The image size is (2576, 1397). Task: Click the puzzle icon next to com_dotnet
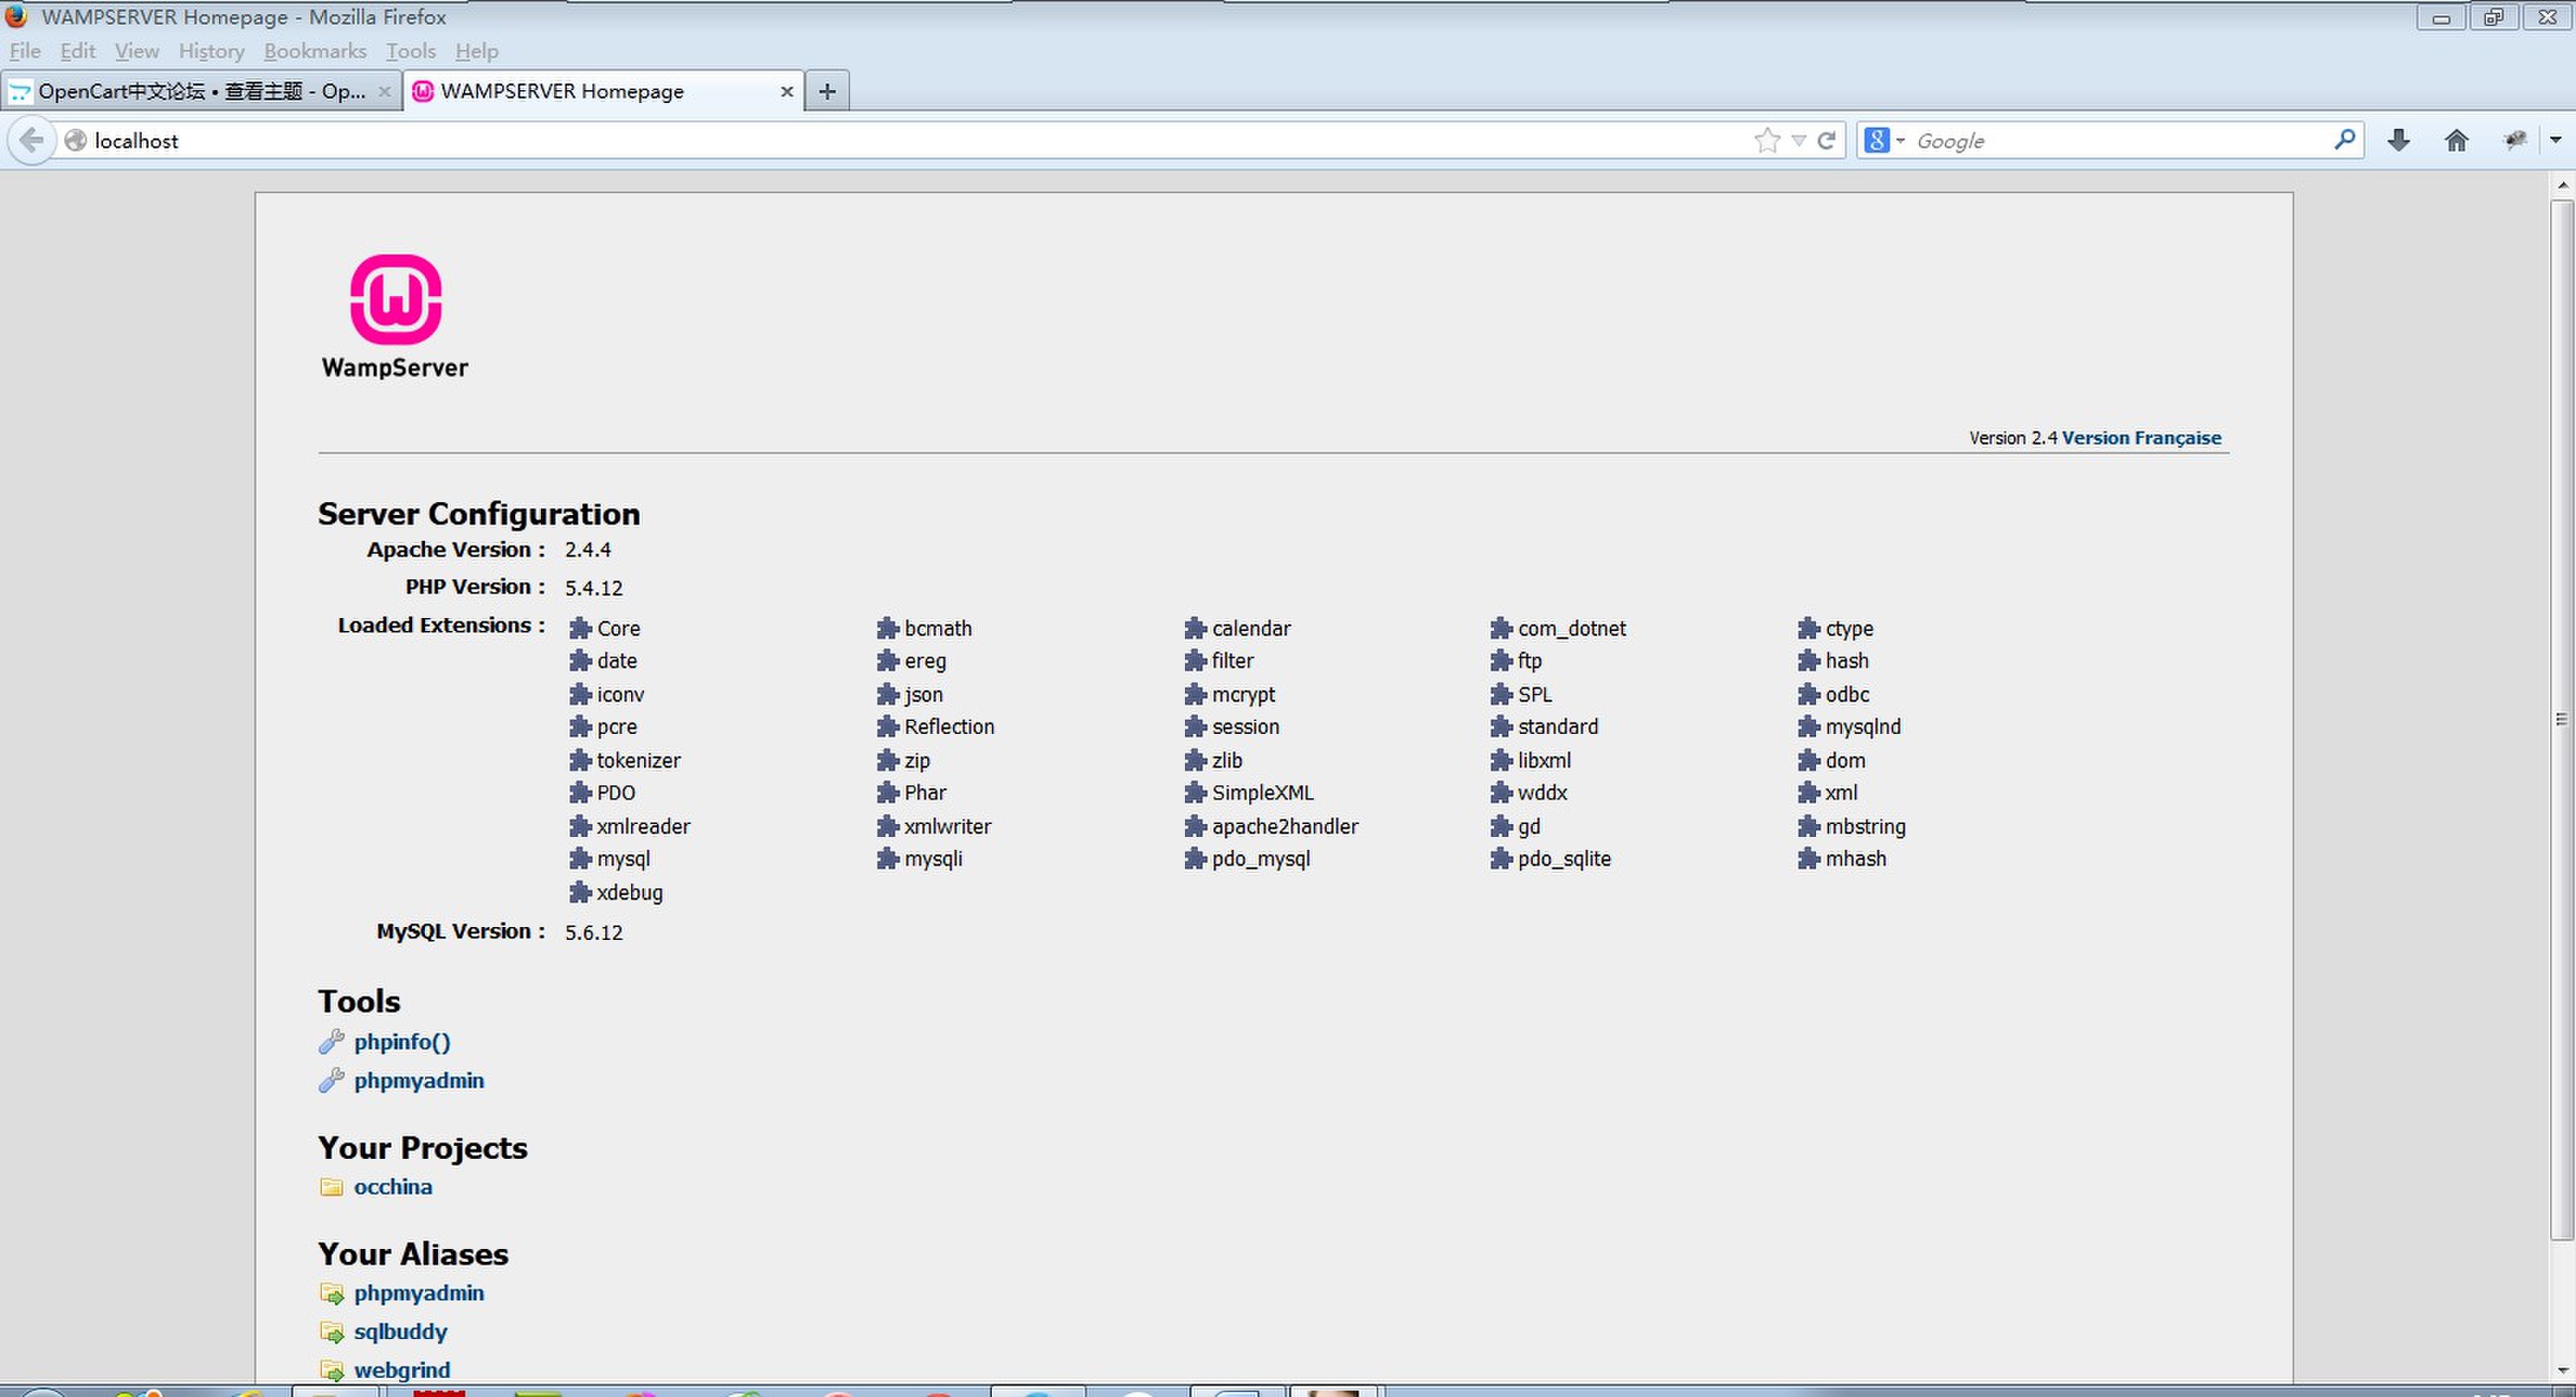coord(1501,628)
